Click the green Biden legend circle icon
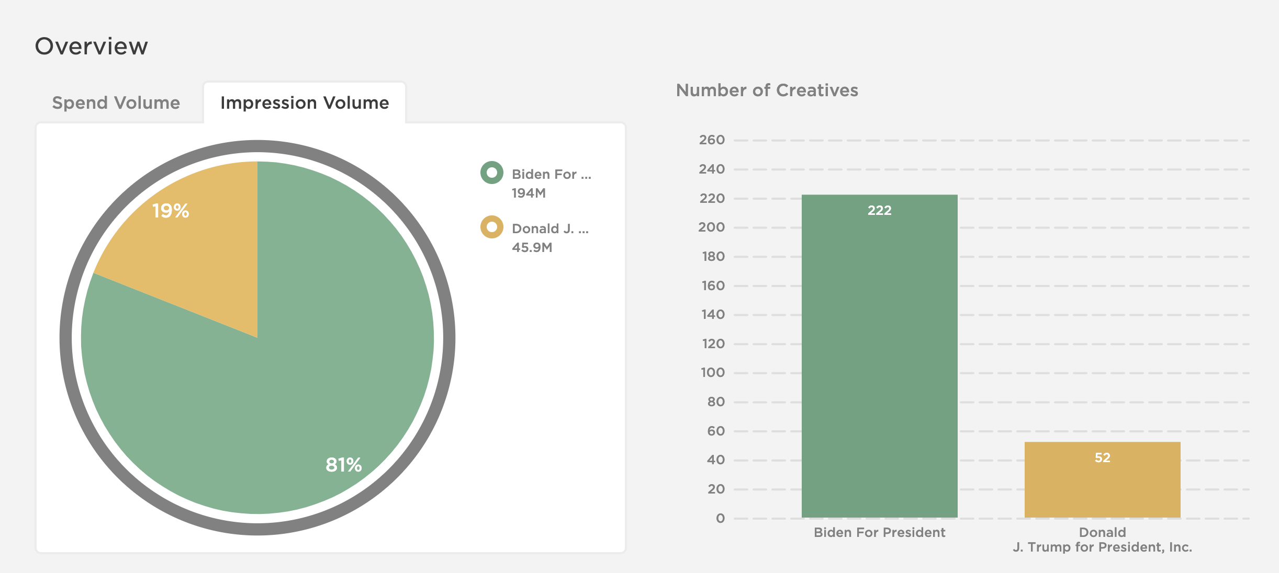This screenshot has height=573, width=1279. pos(492,173)
